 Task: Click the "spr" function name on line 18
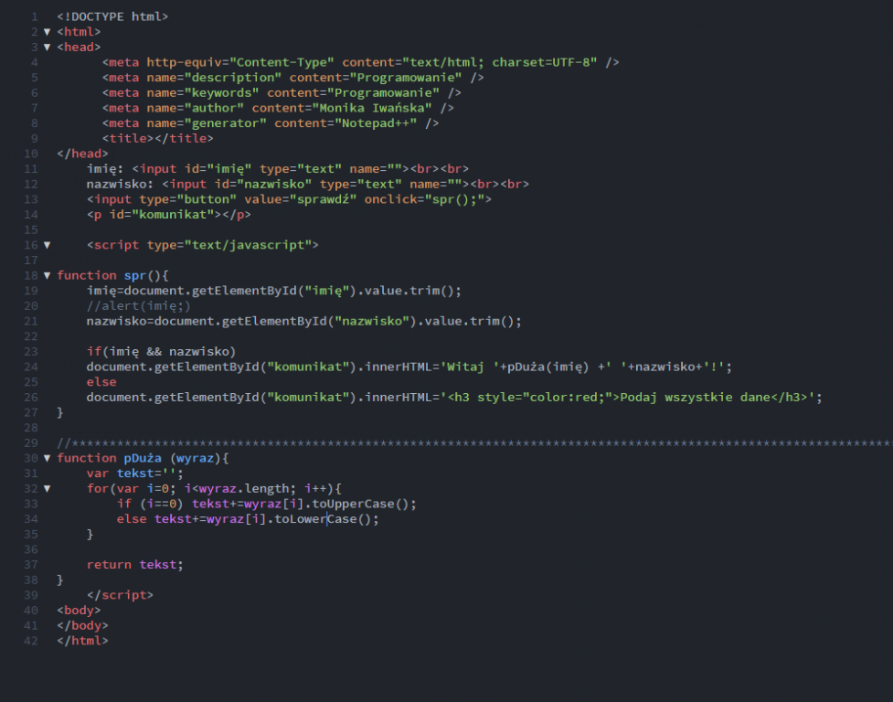click(x=135, y=275)
